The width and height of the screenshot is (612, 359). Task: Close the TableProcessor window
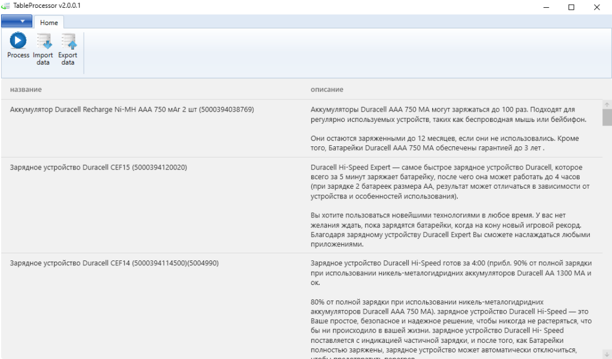pos(597,7)
